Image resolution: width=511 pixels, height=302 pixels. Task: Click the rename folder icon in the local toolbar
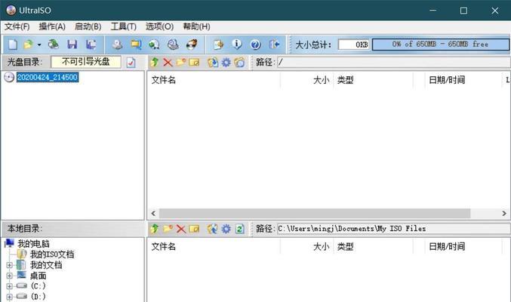(194, 229)
